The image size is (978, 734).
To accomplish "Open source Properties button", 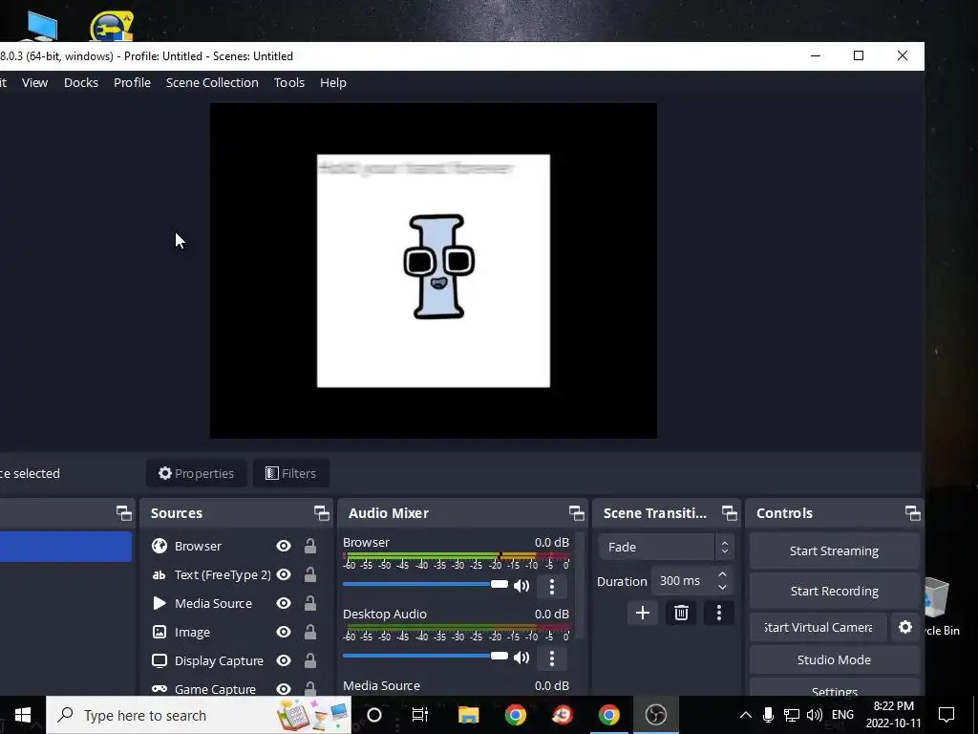I will tap(197, 474).
